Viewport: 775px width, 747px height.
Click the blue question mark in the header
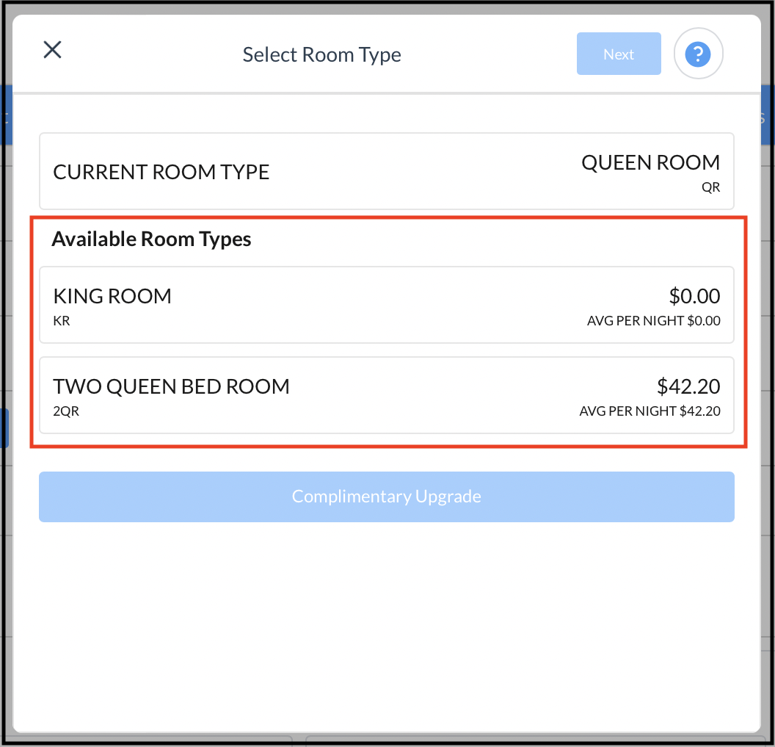click(698, 54)
